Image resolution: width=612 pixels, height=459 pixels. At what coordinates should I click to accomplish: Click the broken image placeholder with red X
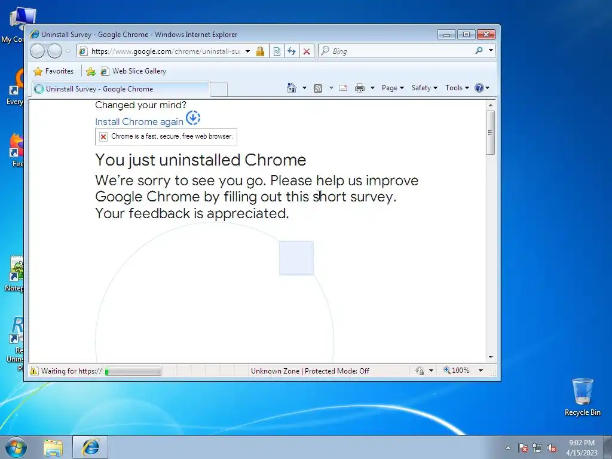[x=166, y=137]
